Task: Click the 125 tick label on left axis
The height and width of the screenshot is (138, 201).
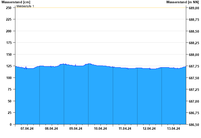Action: 9,66
